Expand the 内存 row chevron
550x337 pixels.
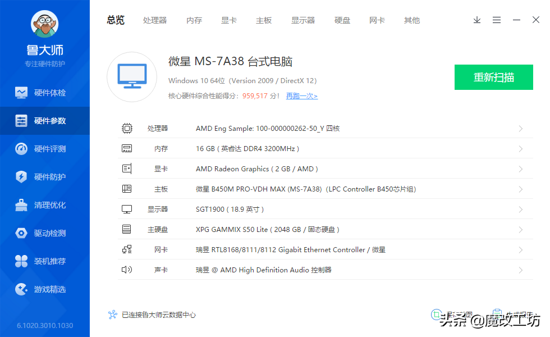(x=521, y=149)
